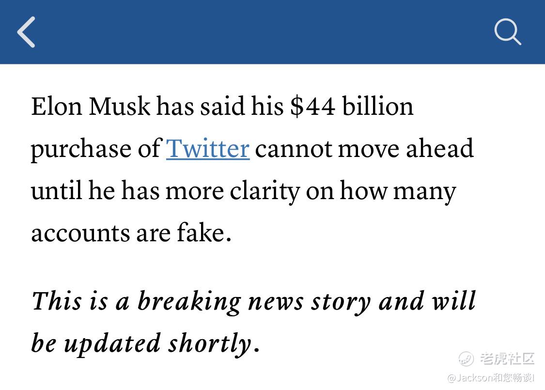Click the words "how many" in the paragraph

[x=398, y=192]
